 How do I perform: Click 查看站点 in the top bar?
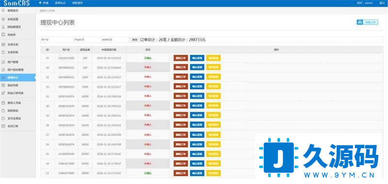[x=60, y=3]
